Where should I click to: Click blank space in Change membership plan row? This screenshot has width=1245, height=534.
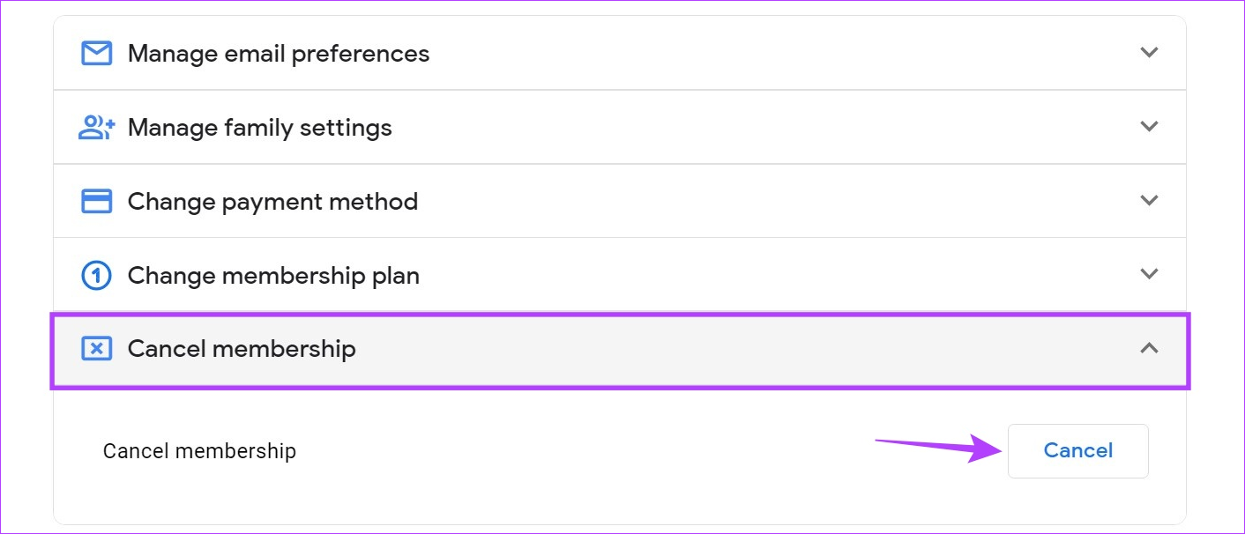pyautogui.click(x=776, y=276)
